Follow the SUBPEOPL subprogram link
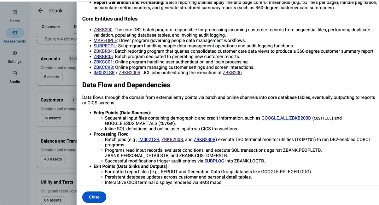This screenshot has width=379, height=205. click(105, 46)
